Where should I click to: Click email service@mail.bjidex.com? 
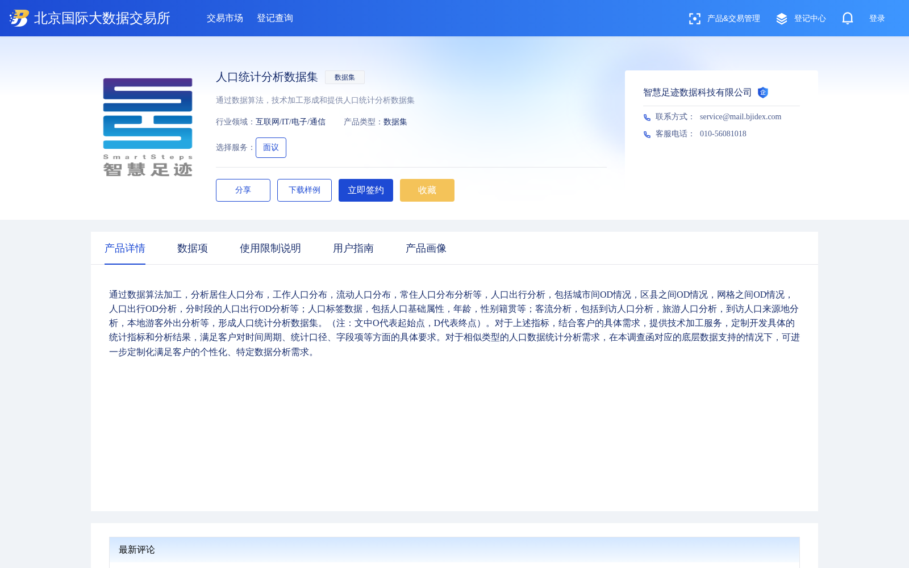(740, 117)
